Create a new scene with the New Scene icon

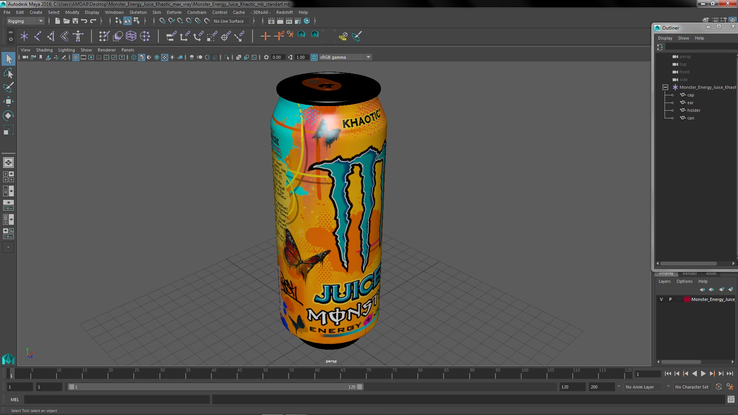pyautogui.click(x=57, y=21)
